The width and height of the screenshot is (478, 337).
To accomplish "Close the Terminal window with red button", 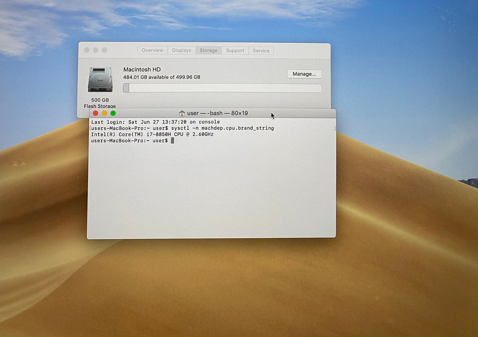I will click(x=95, y=113).
